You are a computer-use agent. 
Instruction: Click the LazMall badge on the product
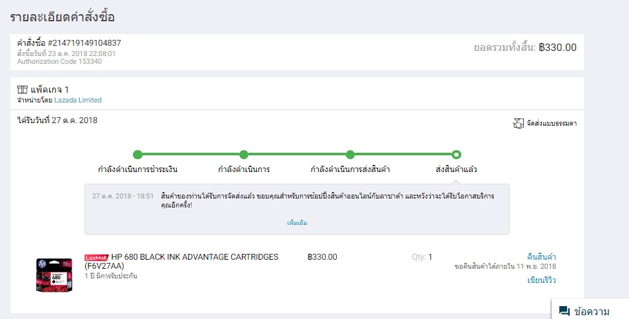point(96,257)
